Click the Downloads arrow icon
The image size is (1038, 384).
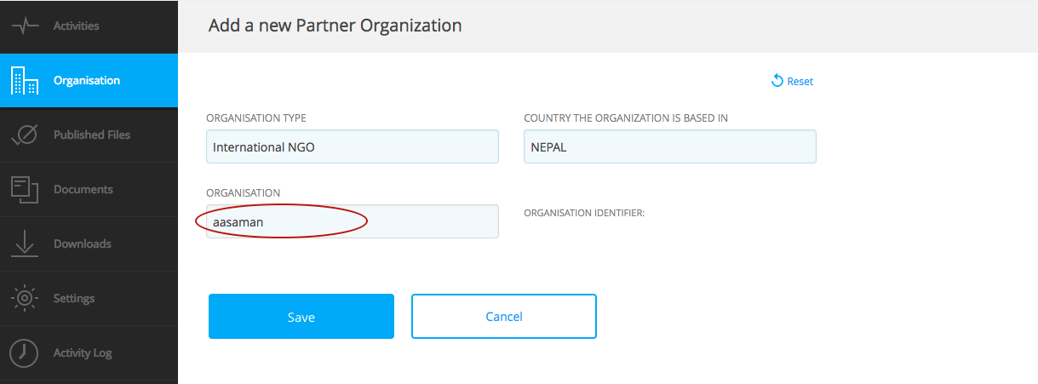(x=25, y=244)
